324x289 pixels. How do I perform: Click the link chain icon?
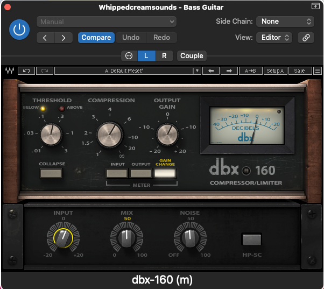pos(306,38)
